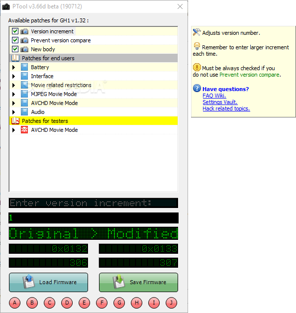The width and height of the screenshot is (296, 313).
Task: Click the camera icon beside Version increment
Action: [x=24, y=31]
